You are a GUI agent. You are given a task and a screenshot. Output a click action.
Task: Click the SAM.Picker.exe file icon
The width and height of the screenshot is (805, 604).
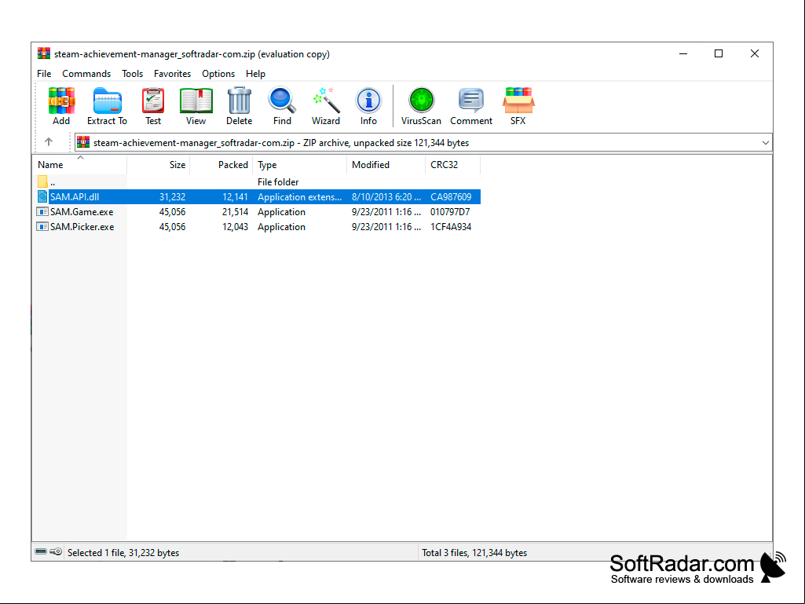42,226
